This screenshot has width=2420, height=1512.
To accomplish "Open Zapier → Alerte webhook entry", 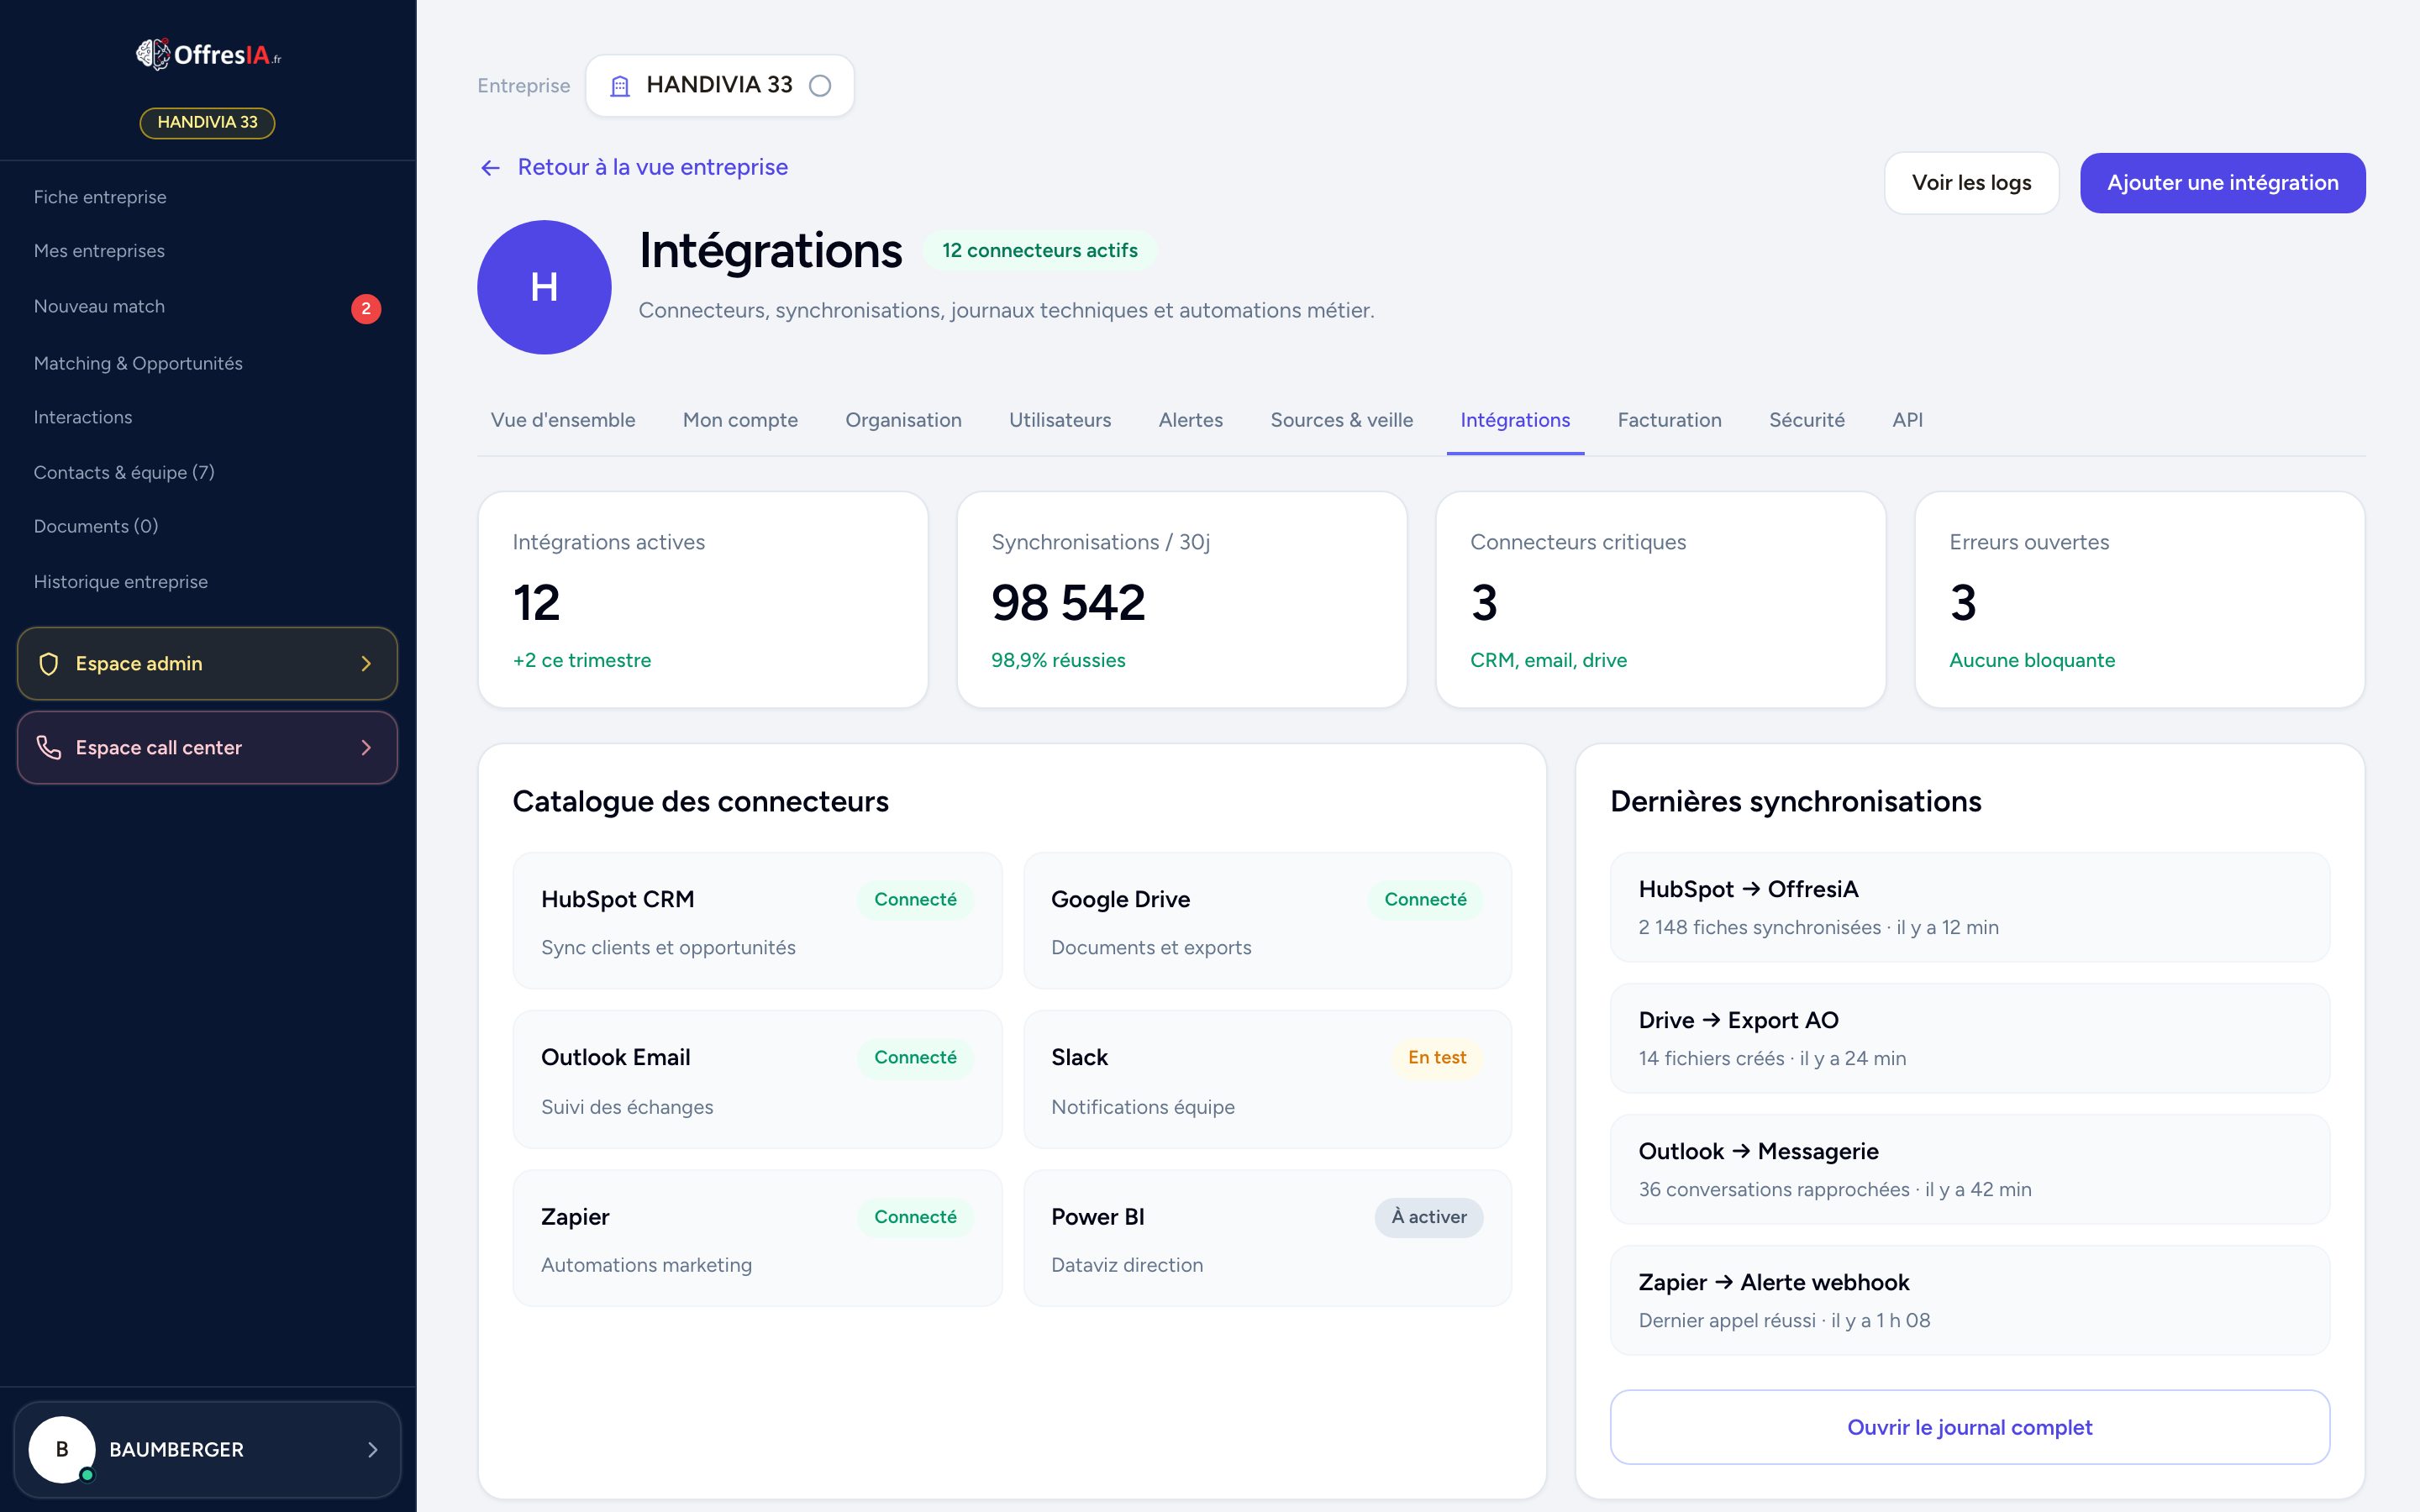I will [1969, 1300].
